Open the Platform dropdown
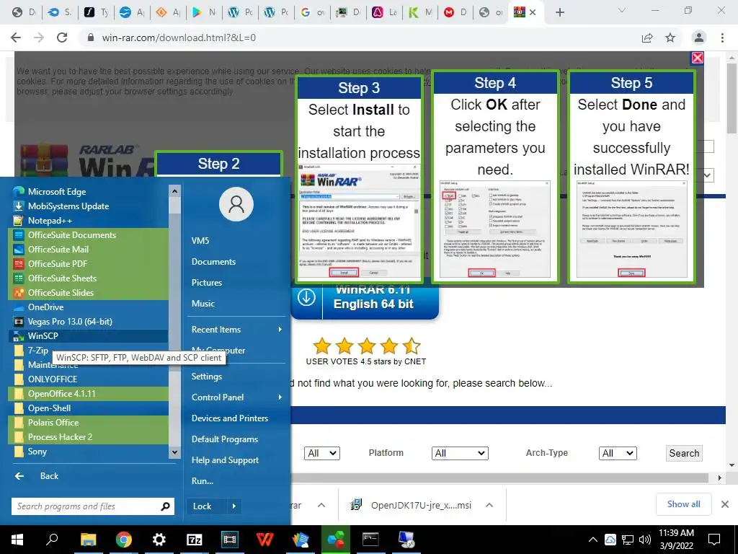The image size is (738, 554). [460, 453]
